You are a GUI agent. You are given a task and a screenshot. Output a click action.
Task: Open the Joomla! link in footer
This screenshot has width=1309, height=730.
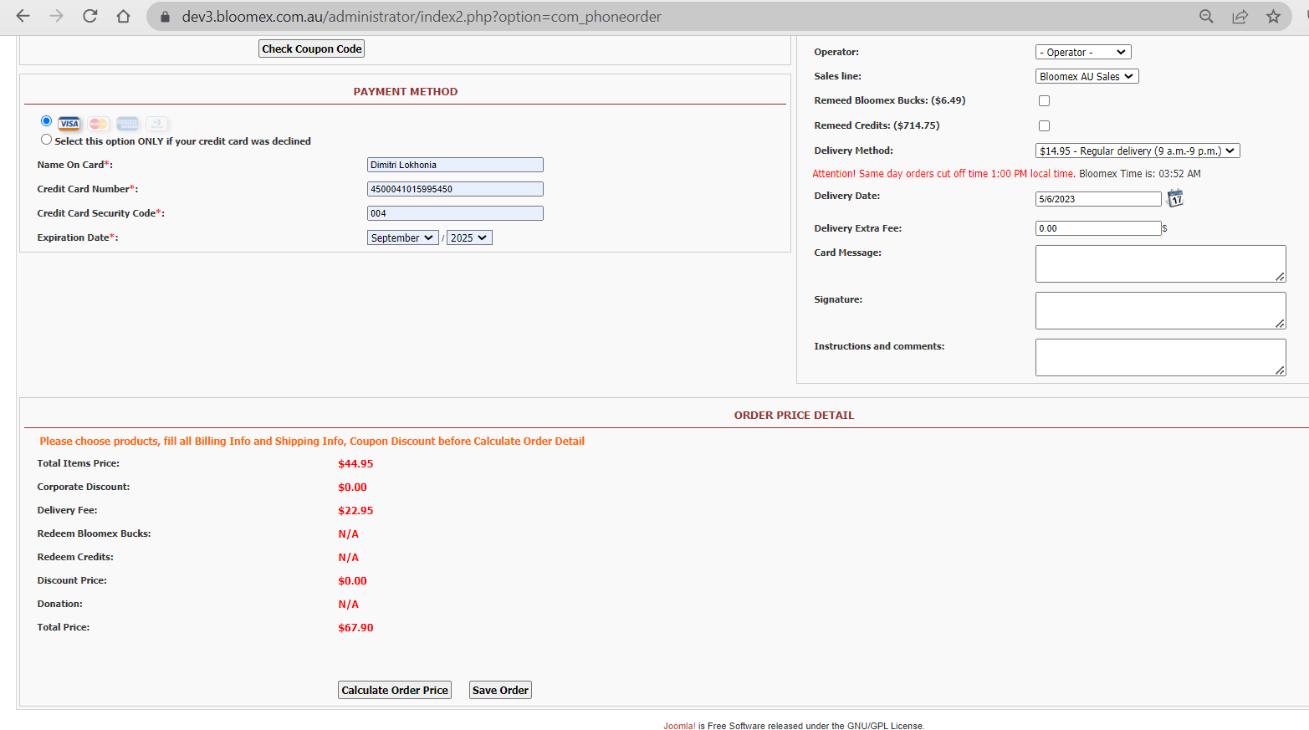679,726
